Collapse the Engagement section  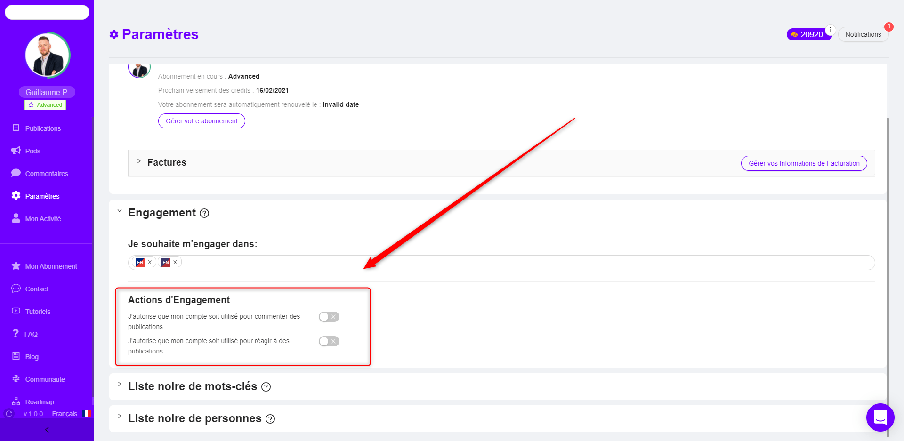pyautogui.click(x=120, y=211)
